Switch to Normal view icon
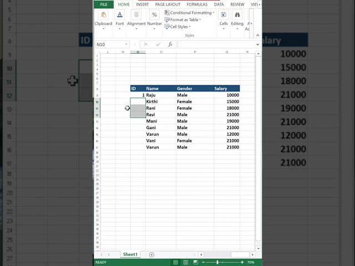This screenshot has height=266, width=355. pos(175,262)
